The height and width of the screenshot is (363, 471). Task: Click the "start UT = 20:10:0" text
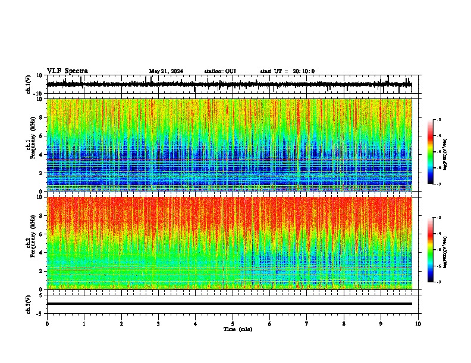pos(287,71)
